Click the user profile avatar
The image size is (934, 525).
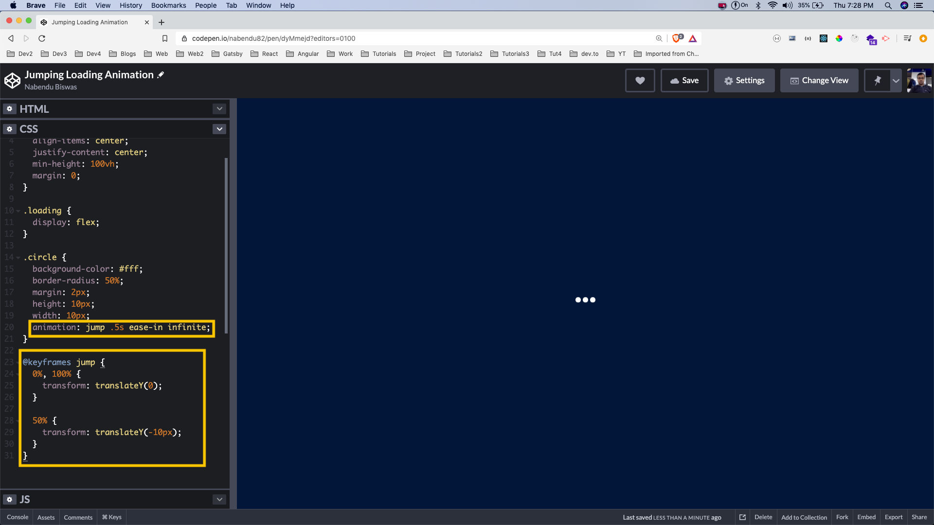coord(919,81)
